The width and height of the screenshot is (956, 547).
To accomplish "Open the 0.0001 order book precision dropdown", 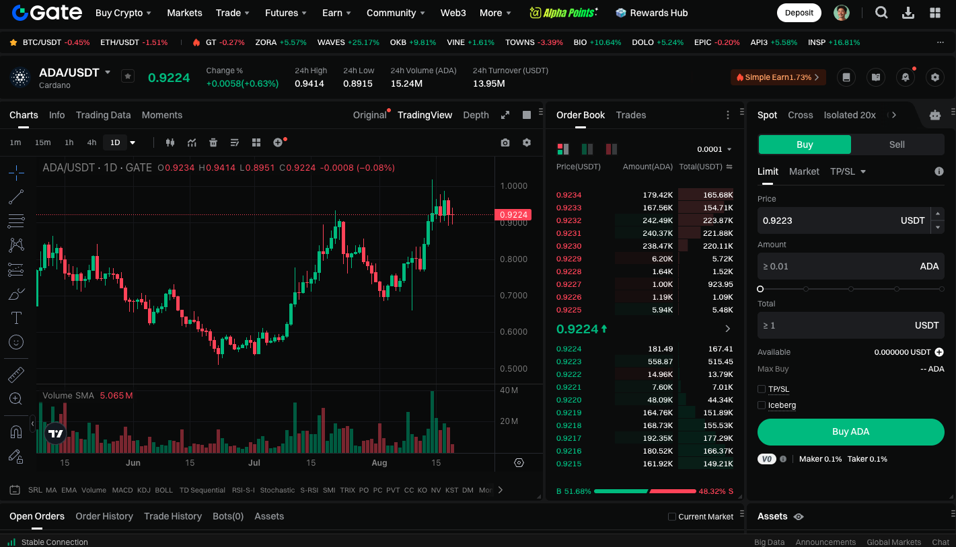I will (x=714, y=149).
